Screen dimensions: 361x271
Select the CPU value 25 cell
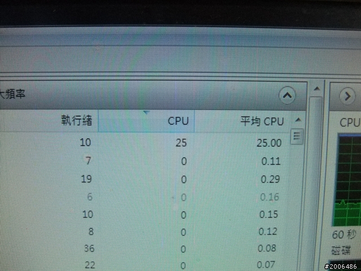tap(181, 143)
